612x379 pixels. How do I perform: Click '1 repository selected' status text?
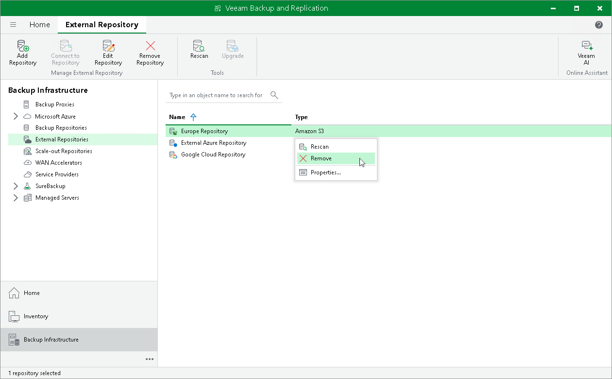[x=34, y=373]
